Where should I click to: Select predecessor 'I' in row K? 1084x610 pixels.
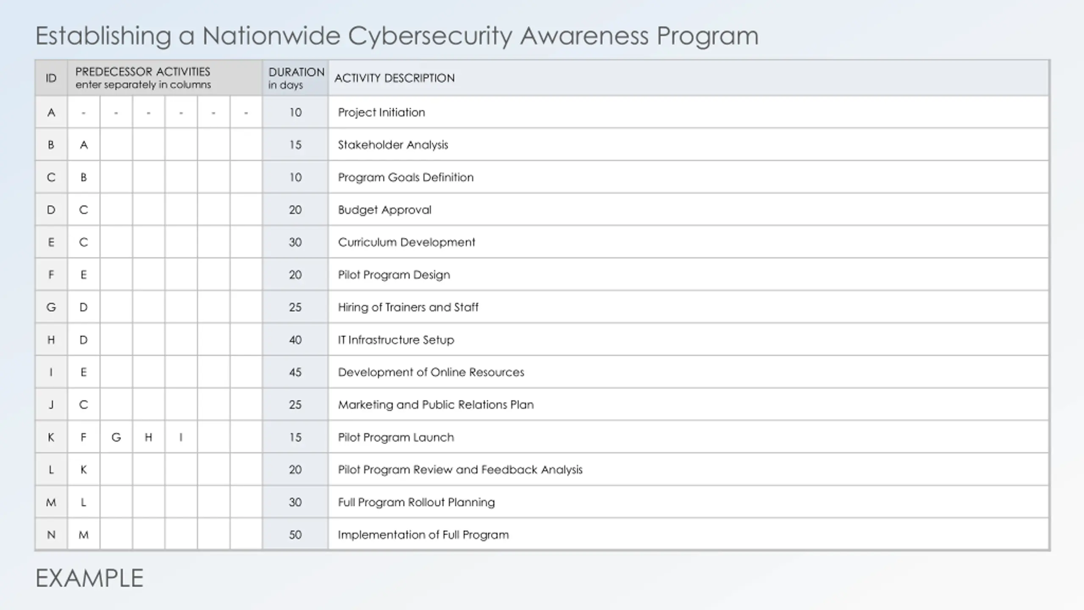(181, 437)
